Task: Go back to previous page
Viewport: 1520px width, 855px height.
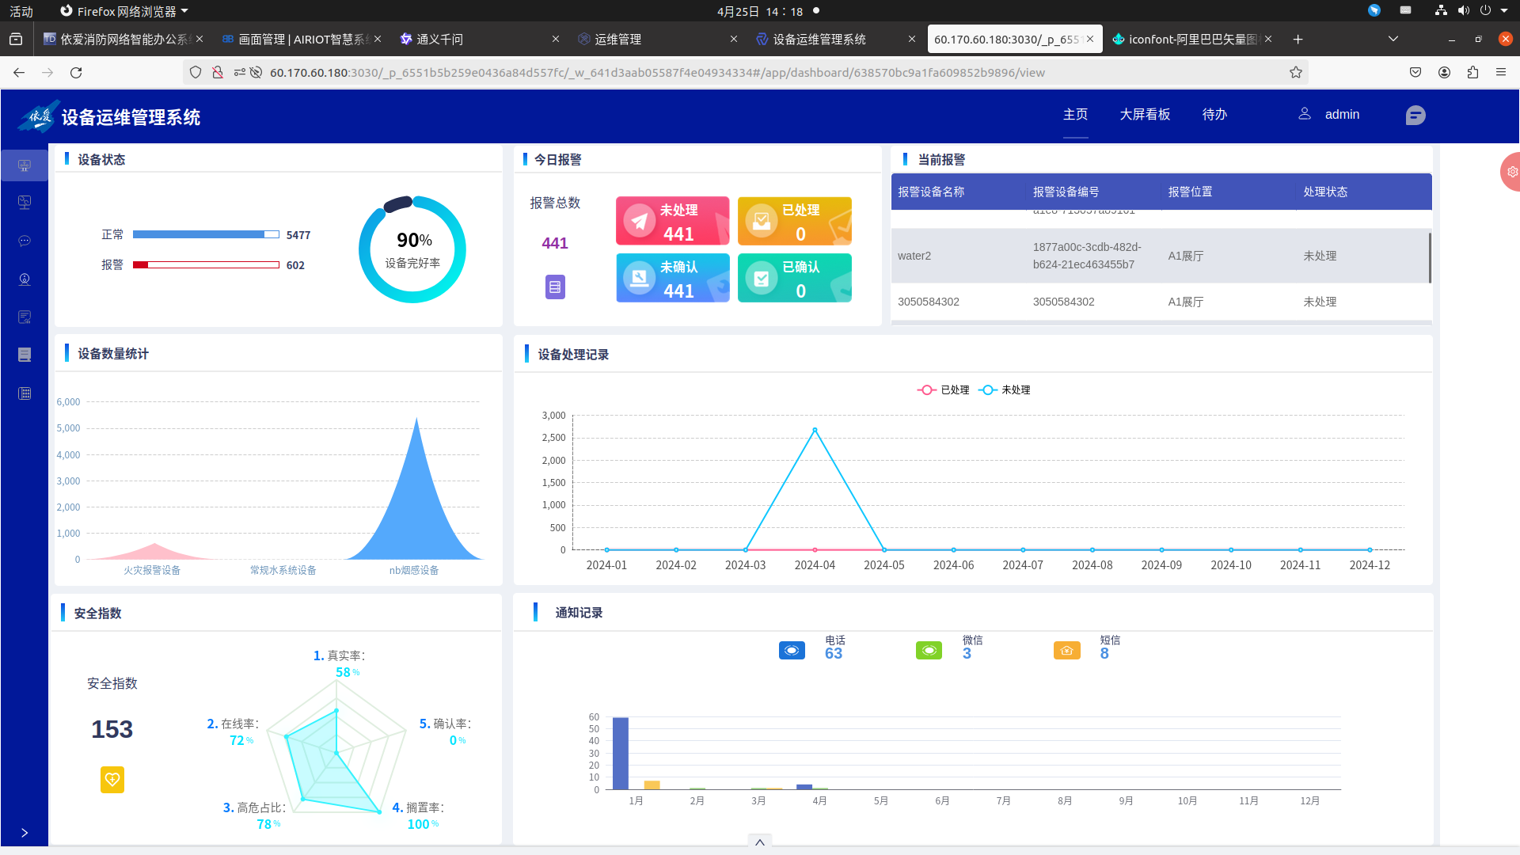Action: pyautogui.click(x=19, y=73)
